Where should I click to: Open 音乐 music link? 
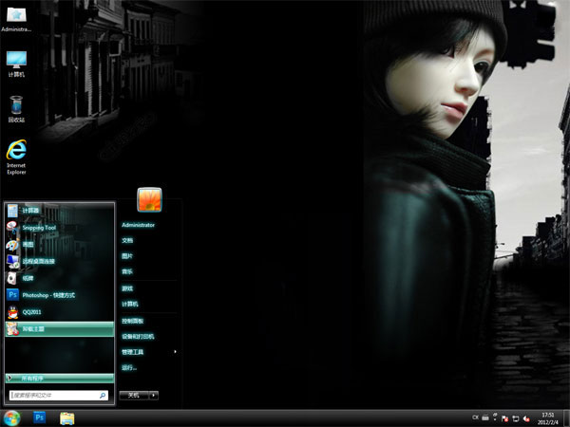(x=127, y=271)
